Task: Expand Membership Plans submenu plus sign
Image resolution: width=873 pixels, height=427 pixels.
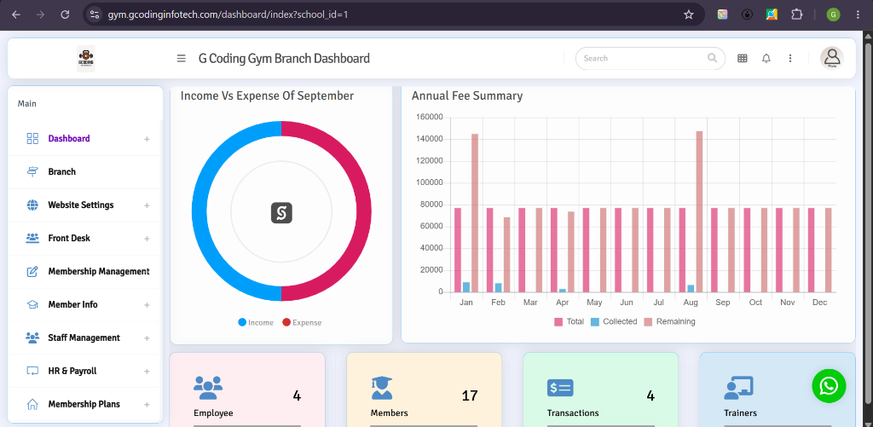Action: pyautogui.click(x=147, y=404)
